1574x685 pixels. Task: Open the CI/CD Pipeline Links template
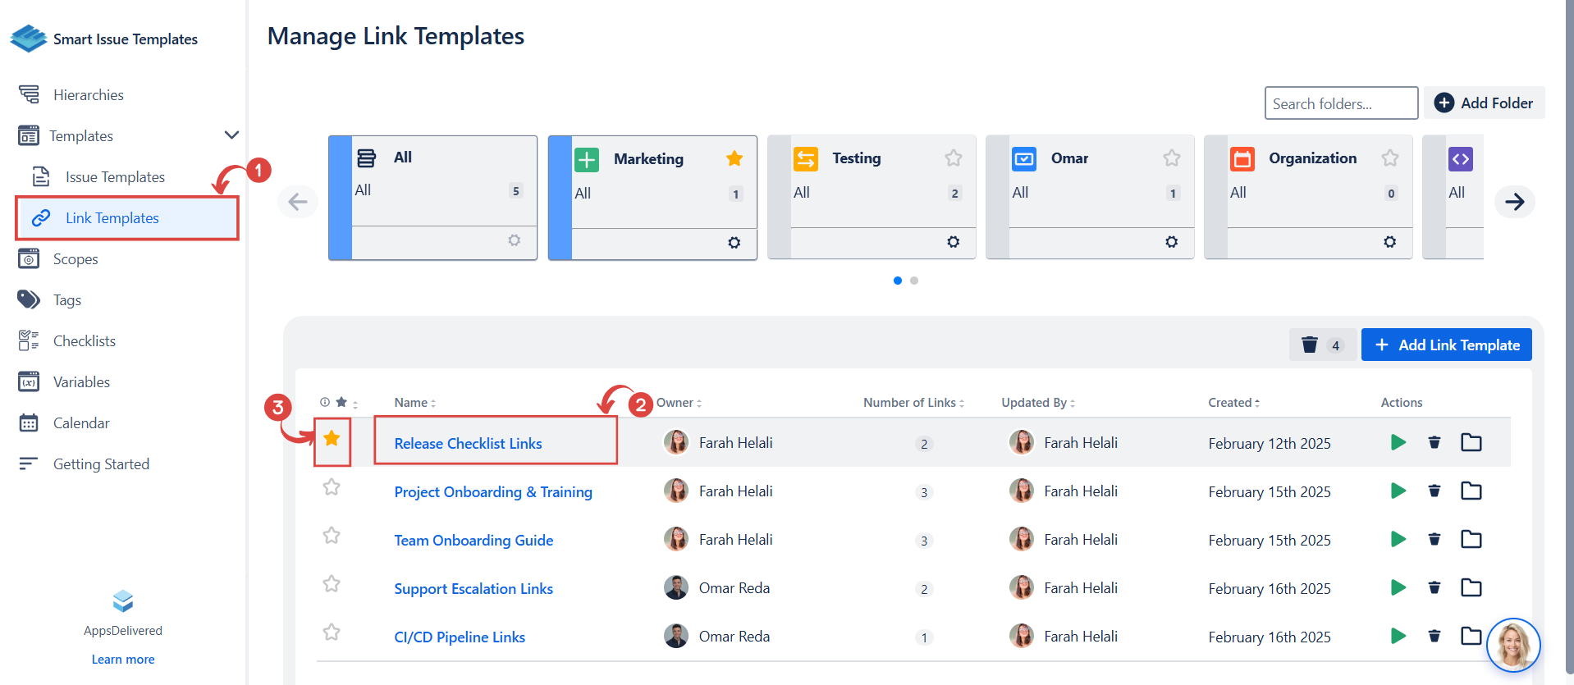pos(460,637)
